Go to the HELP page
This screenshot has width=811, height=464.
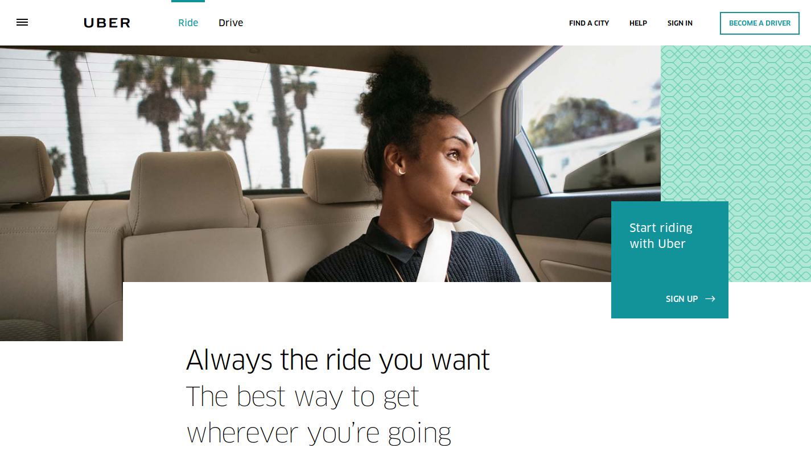tap(638, 23)
